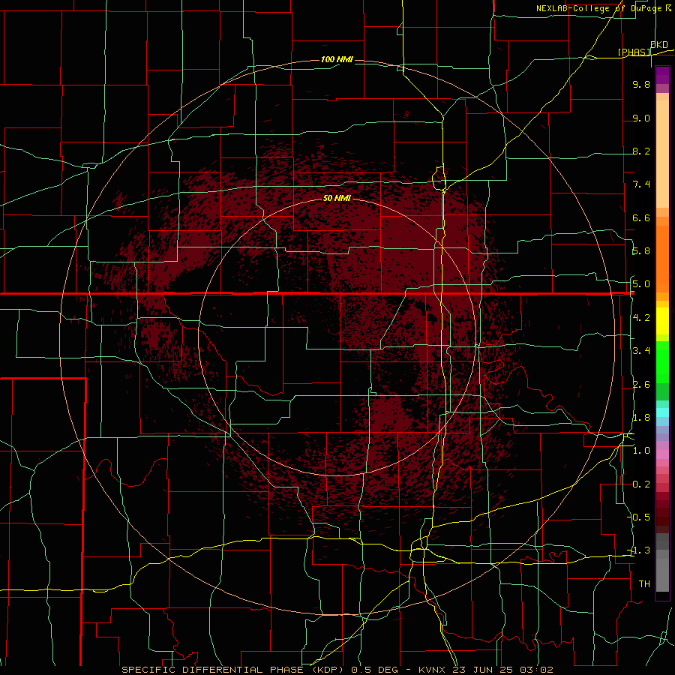Click the "-1.3" scale value
675x675 pixels.
639,550
